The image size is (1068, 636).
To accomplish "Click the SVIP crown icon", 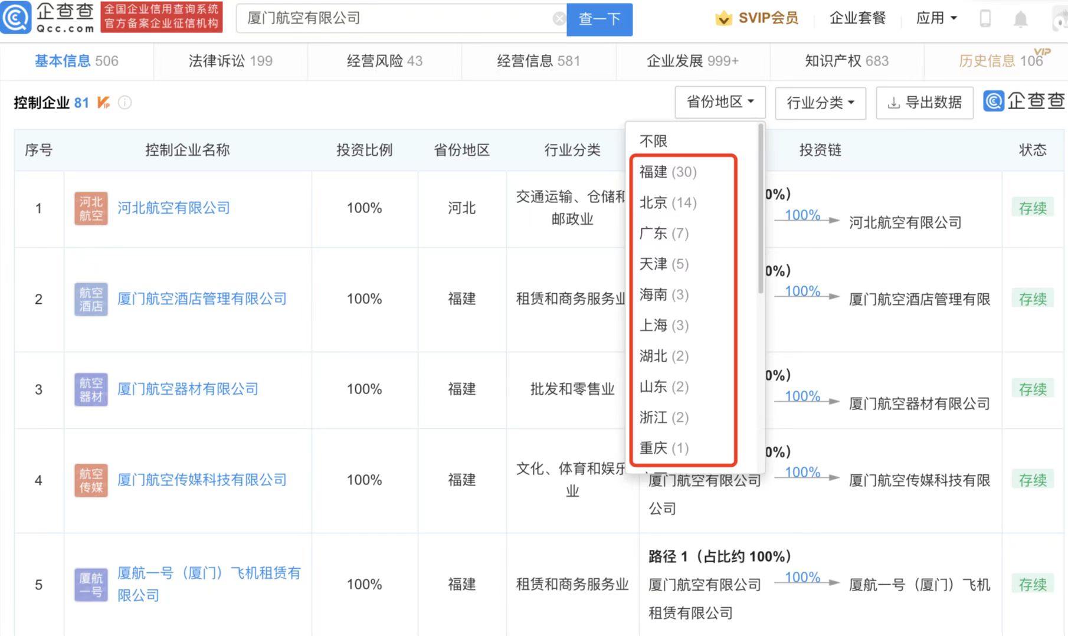I will (x=723, y=18).
